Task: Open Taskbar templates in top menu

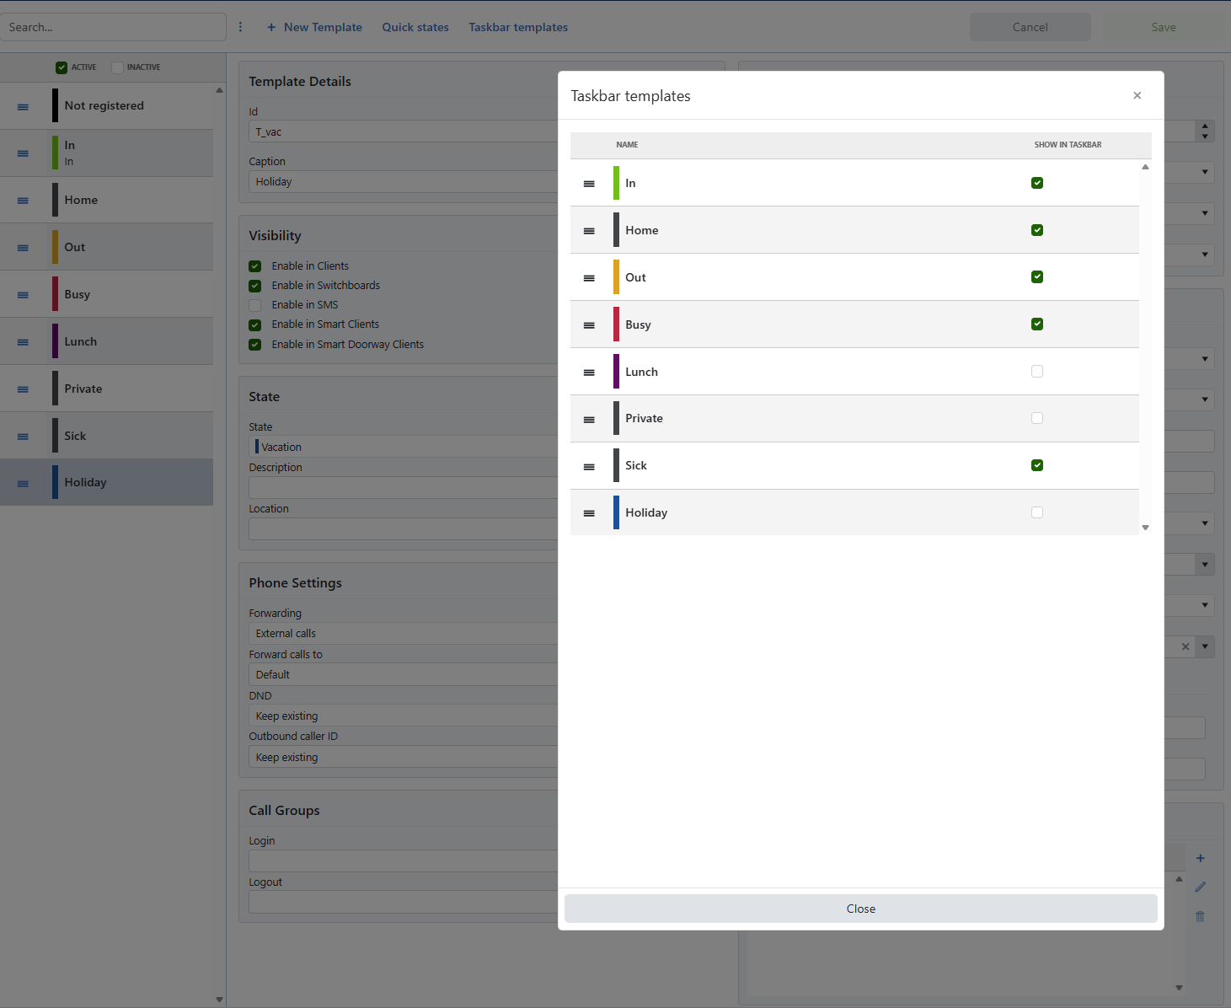Action: point(518,27)
